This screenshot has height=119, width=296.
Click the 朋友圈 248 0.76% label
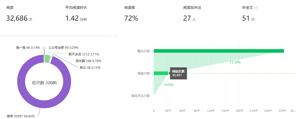point(88,61)
